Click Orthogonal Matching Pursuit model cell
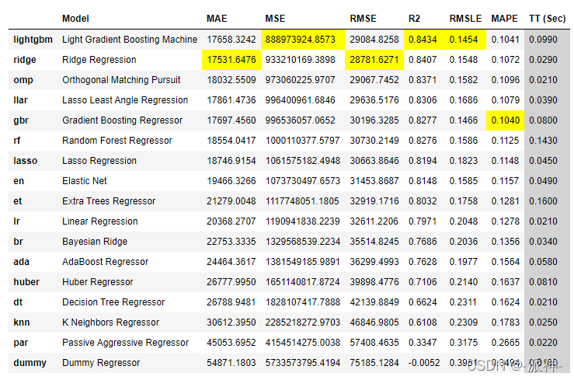 (121, 79)
